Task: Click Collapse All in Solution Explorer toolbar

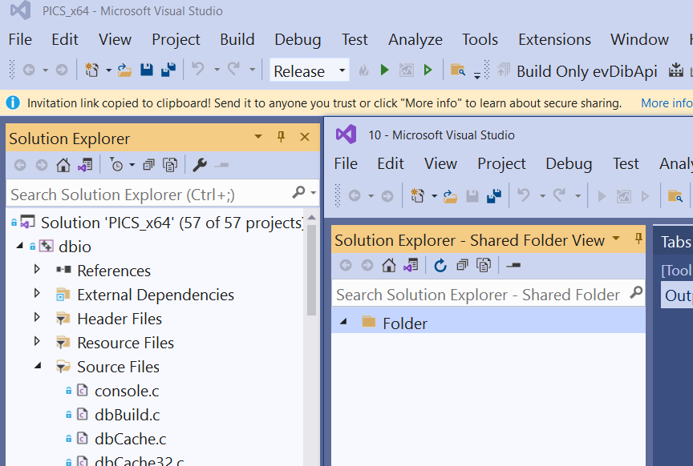Action: click(148, 166)
